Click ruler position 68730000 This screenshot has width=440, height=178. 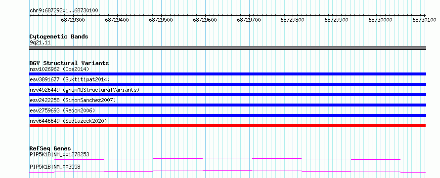coord(380,20)
